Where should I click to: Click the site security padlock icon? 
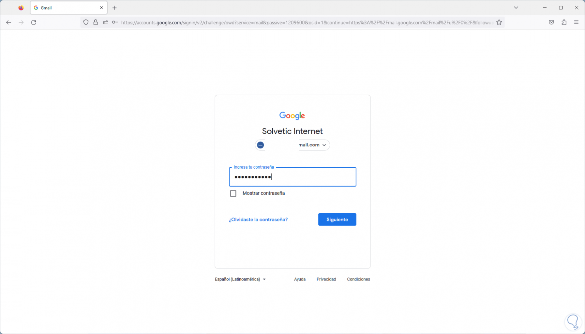95,22
